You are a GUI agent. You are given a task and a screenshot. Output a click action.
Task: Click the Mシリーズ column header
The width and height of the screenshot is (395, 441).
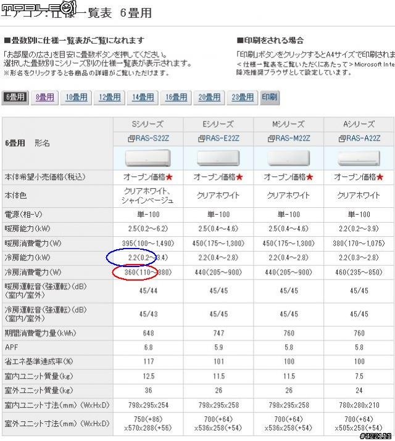288,125
